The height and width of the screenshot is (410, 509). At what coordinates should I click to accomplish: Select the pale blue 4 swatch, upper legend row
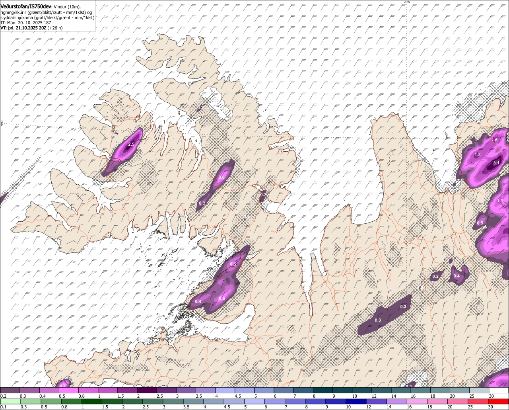pos(225,390)
